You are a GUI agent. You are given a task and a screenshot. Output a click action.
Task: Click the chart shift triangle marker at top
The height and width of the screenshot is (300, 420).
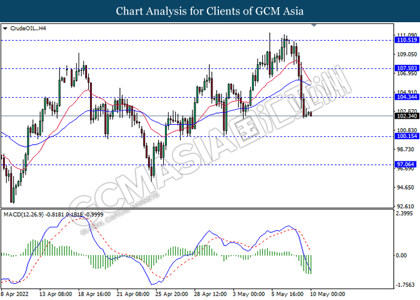tap(314, 25)
